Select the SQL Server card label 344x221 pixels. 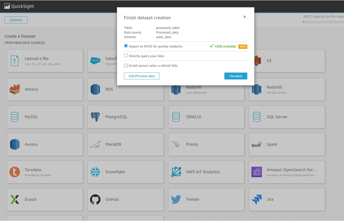pyautogui.click(x=277, y=117)
